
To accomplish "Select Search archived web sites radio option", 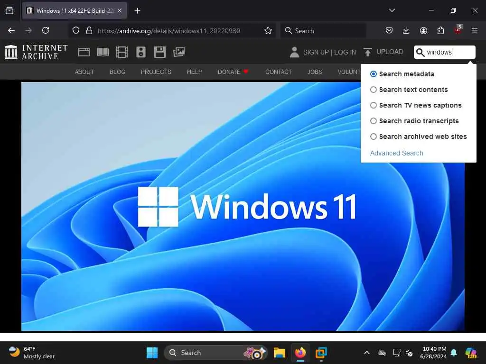I will (374, 136).
